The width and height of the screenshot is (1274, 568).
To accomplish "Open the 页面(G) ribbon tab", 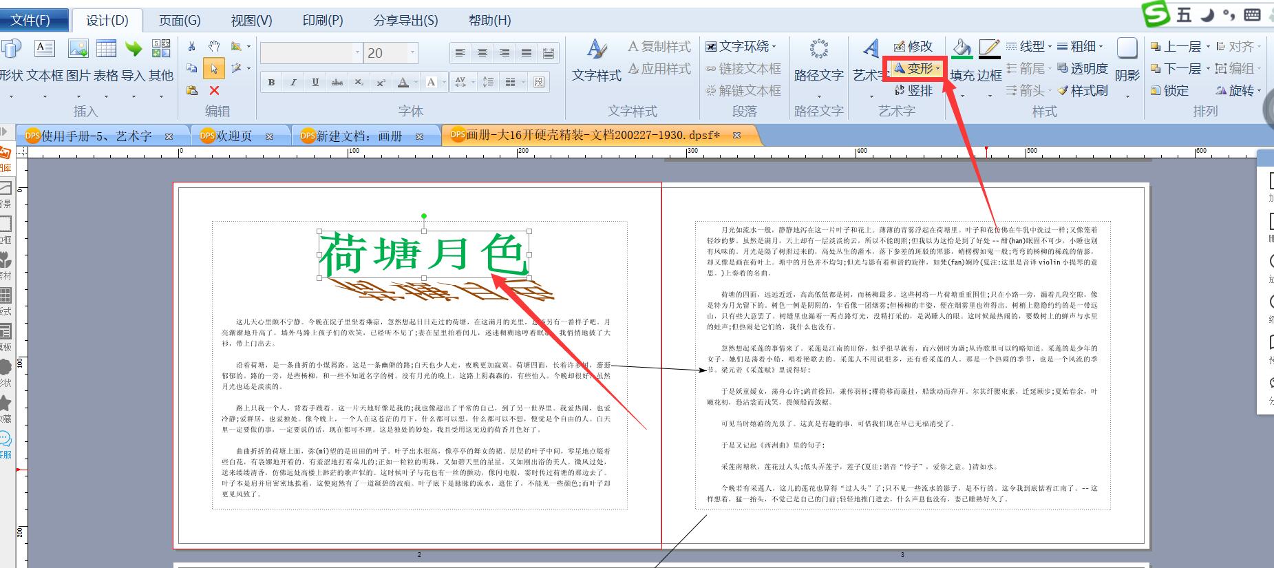I will 180,20.
